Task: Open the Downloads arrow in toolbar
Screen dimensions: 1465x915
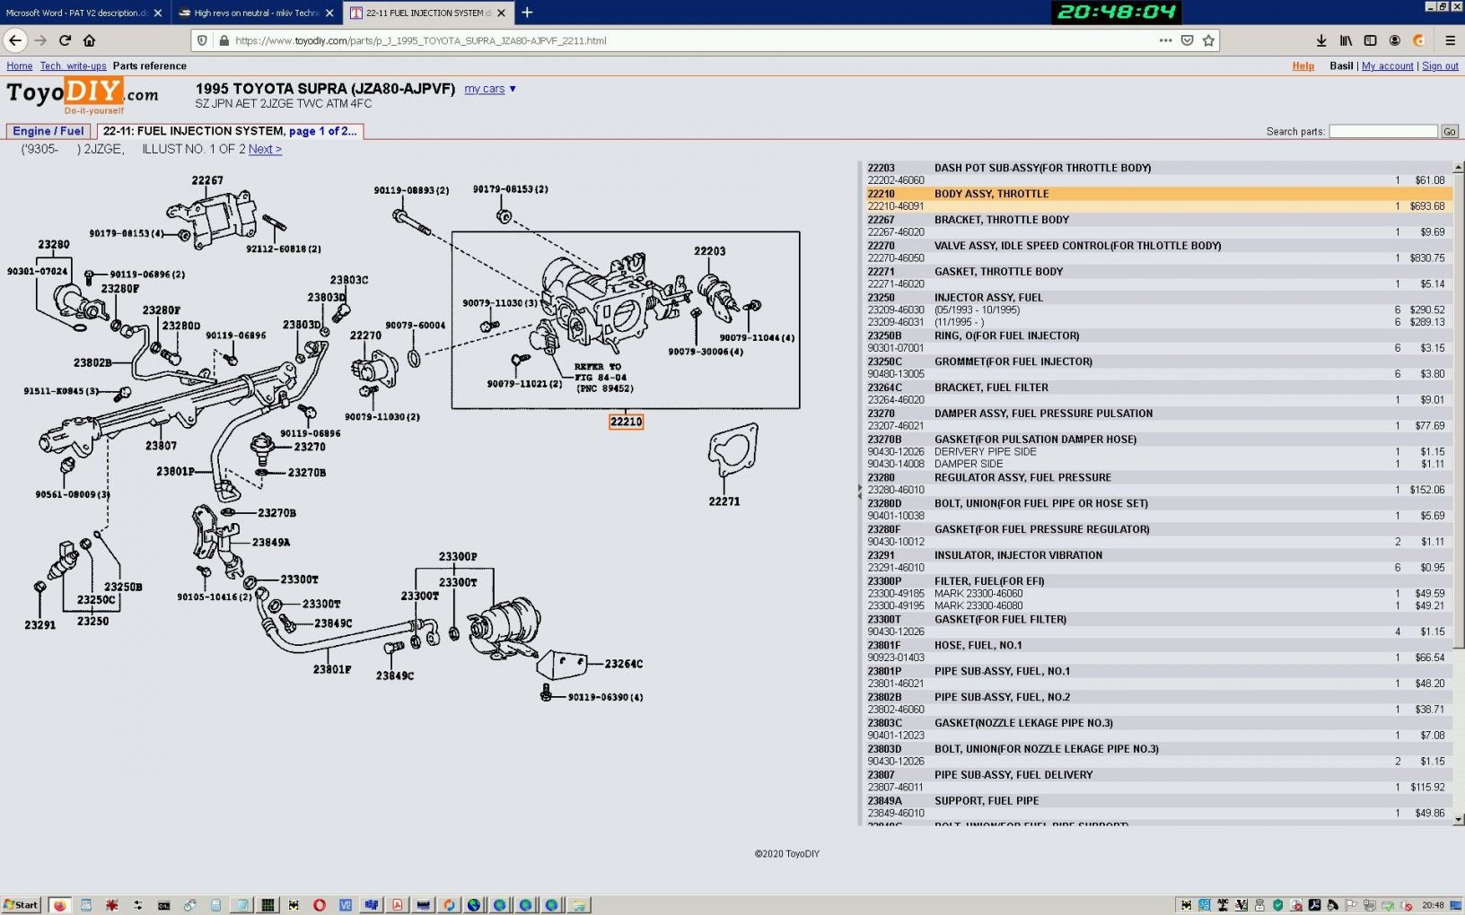Action: [1321, 40]
